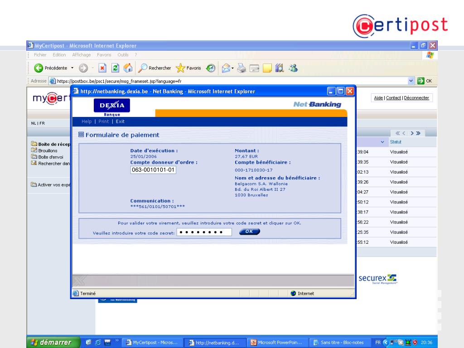This screenshot has height=348, width=464.
Task: Go to next page with single-right arrow
Action: coord(412,133)
